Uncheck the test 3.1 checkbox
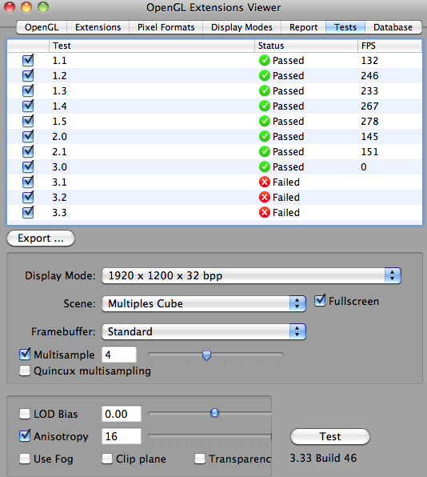Viewport: 427px width, 477px height. (28, 182)
